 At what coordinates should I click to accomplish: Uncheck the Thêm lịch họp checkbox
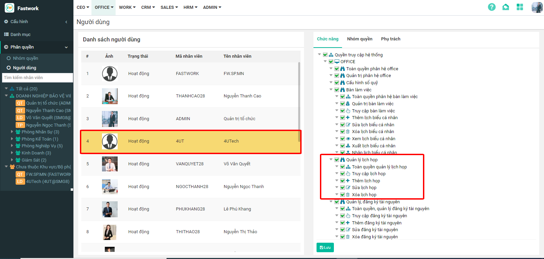pyautogui.click(x=342, y=181)
